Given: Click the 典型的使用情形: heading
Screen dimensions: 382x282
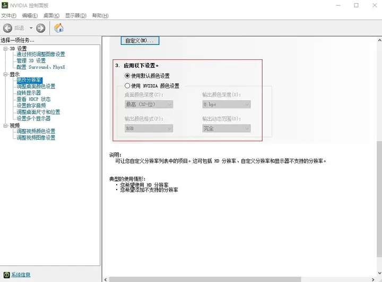Looking at the screenshot, I should point(127,179).
